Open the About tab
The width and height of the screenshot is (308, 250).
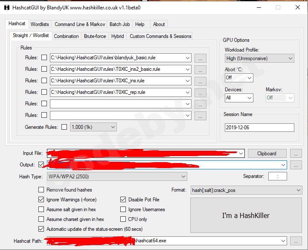159,24
